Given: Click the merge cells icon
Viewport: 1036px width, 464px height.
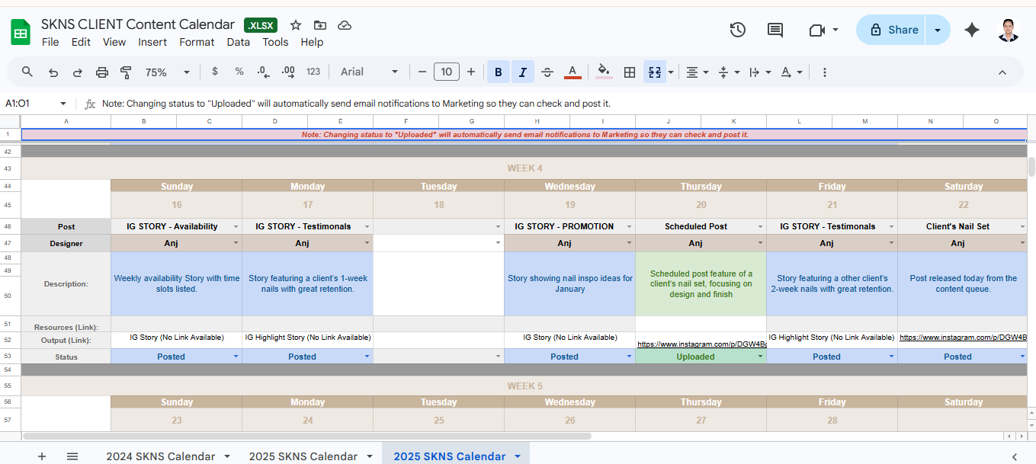Looking at the screenshot, I should pyautogui.click(x=654, y=72).
